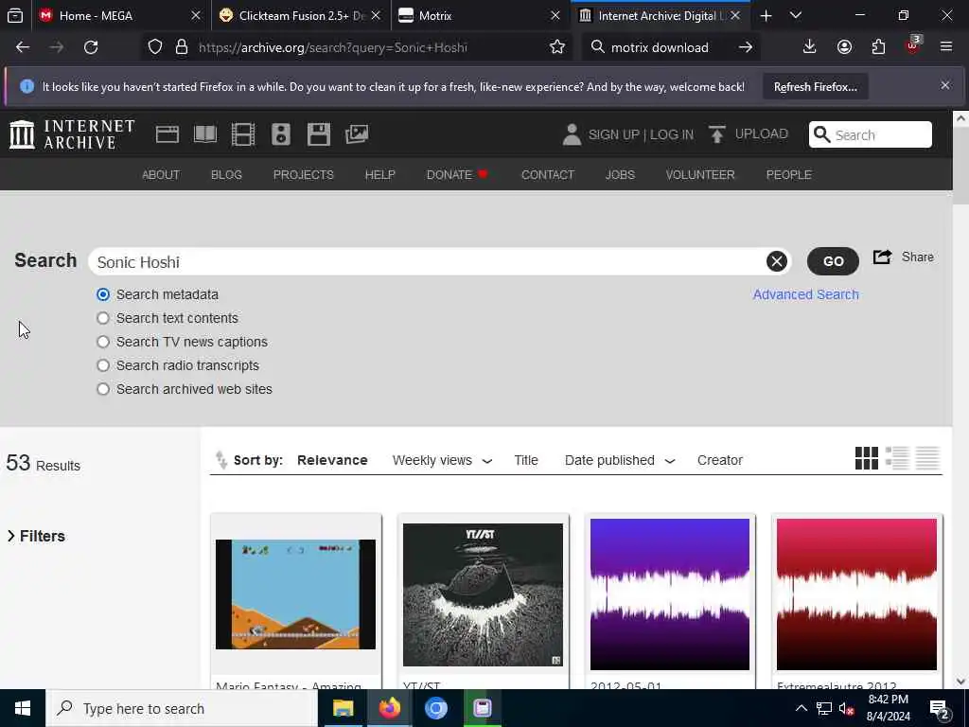The width and height of the screenshot is (969, 727).
Task: Click the Internet Archive logo
Action: point(72,134)
